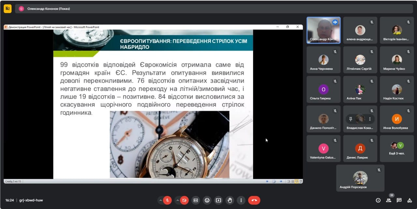Leave the call with red hang-up button
Image resolution: width=417 pixels, height=209 pixels.
[x=254, y=200]
